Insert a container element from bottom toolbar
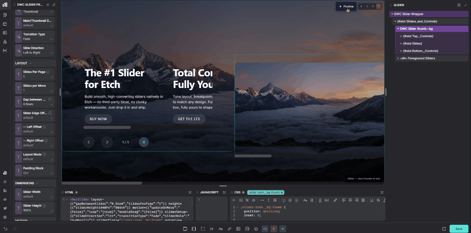The image size is (471, 233). pos(194,229)
